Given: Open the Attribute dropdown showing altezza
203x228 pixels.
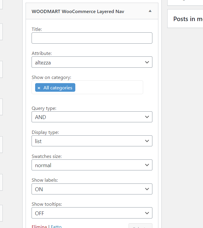Looking at the screenshot, I should pyautogui.click(x=92, y=62).
